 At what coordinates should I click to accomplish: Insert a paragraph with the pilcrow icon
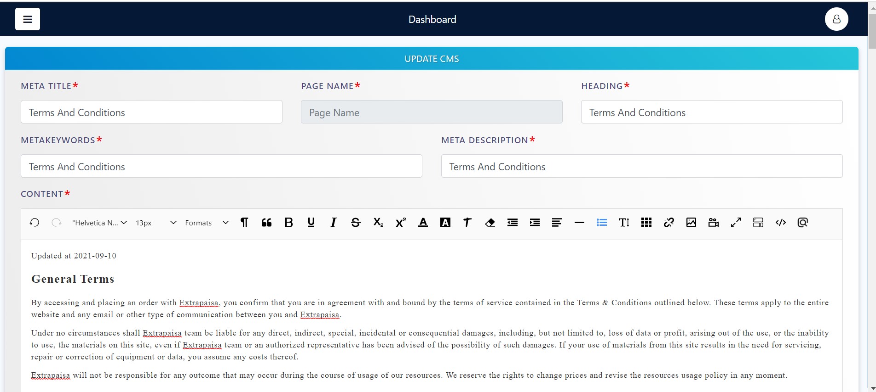click(x=244, y=223)
